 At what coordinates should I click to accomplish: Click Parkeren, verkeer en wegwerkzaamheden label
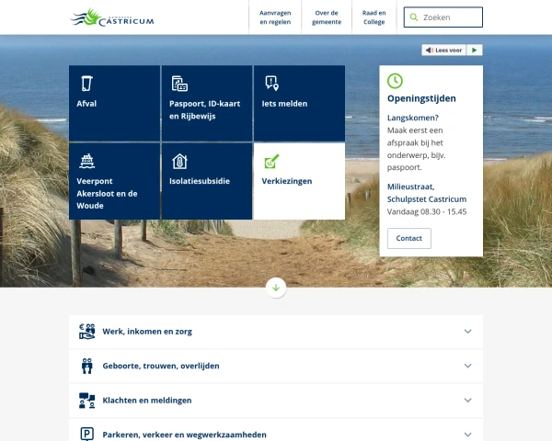pos(185,435)
